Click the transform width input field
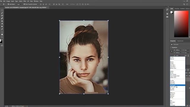Viewport: 190px width, 107px height. pyautogui.click(x=178, y=50)
